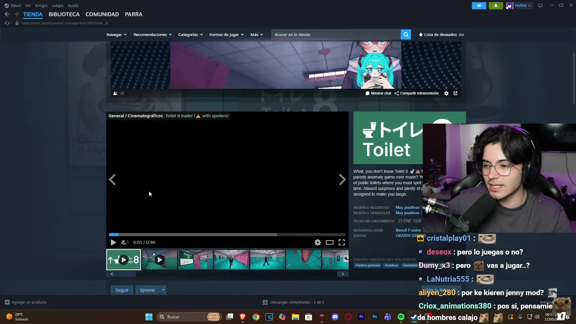Screen dimensions: 576x324
Task: Open trailer video settings gear
Action: (x=318, y=242)
